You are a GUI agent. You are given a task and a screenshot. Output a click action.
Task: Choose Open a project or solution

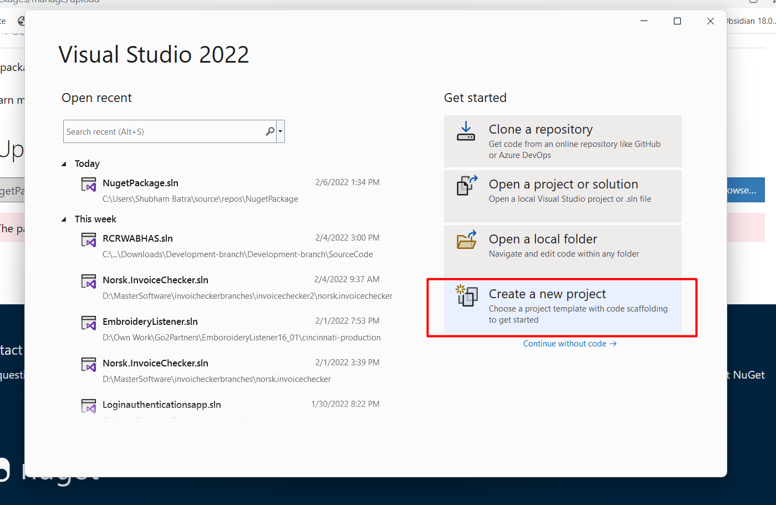pos(563,196)
